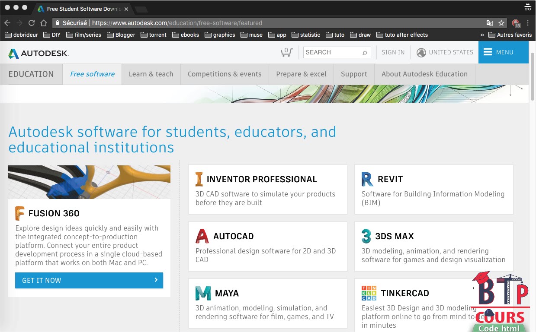This screenshot has height=332, width=536.
Task: Open the draw bookmark folder
Action: (360, 35)
